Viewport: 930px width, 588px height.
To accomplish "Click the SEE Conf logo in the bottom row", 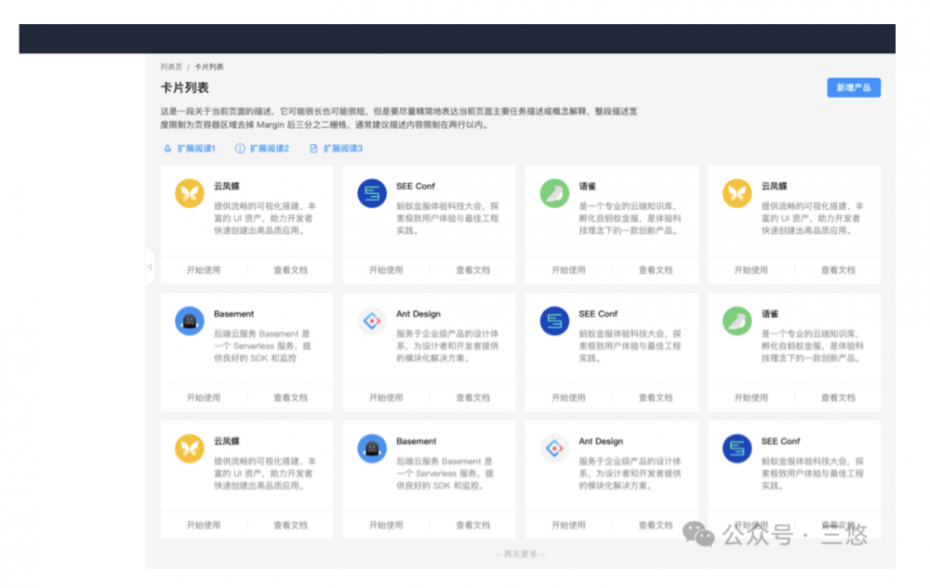I will [x=737, y=449].
